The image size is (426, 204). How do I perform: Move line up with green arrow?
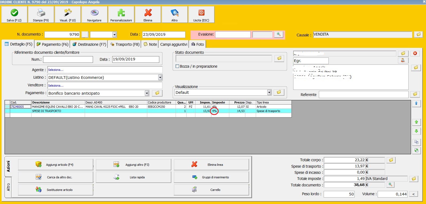point(416,122)
